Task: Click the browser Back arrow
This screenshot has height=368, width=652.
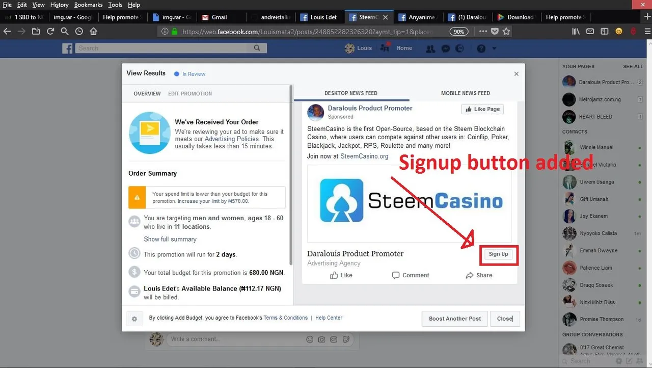Action: click(x=7, y=31)
